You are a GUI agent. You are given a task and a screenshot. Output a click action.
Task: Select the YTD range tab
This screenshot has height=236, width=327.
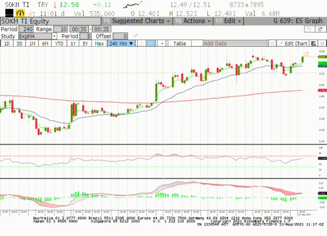(59, 44)
